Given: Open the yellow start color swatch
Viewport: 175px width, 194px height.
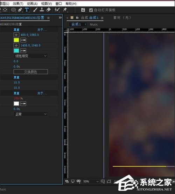Looking at the screenshot, I should tap(16, 40).
